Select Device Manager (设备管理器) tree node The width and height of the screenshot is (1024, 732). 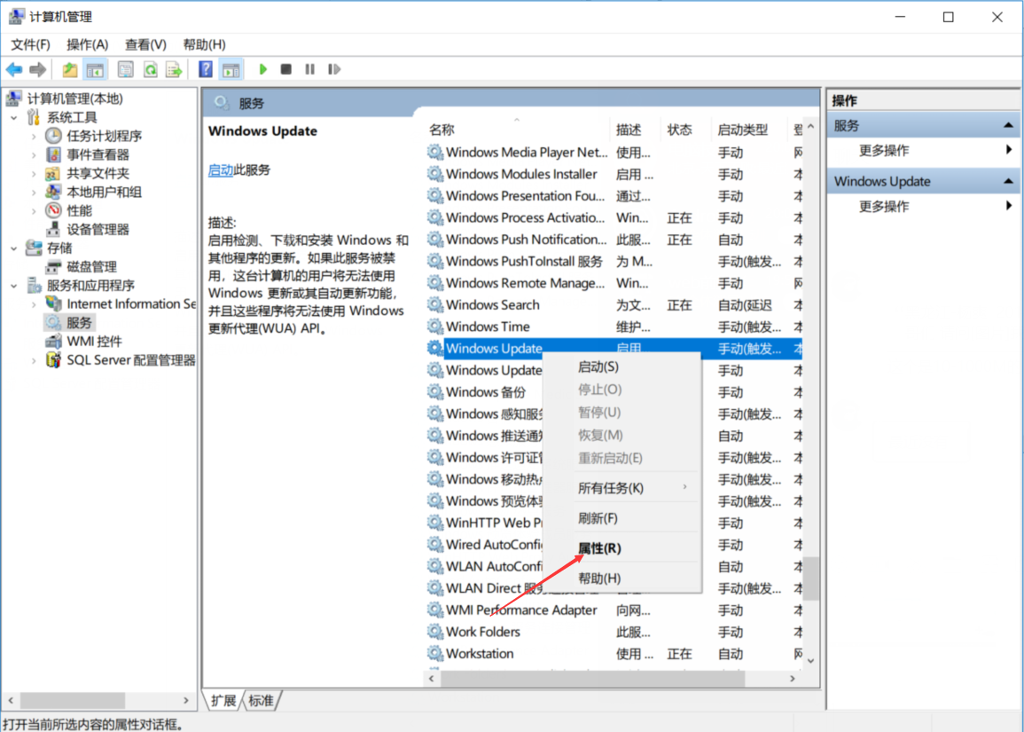(98, 230)
